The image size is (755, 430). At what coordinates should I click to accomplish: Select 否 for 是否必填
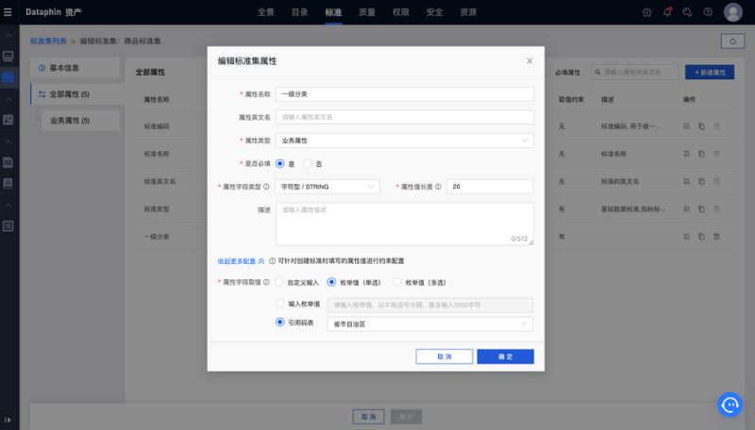[308, 163]
